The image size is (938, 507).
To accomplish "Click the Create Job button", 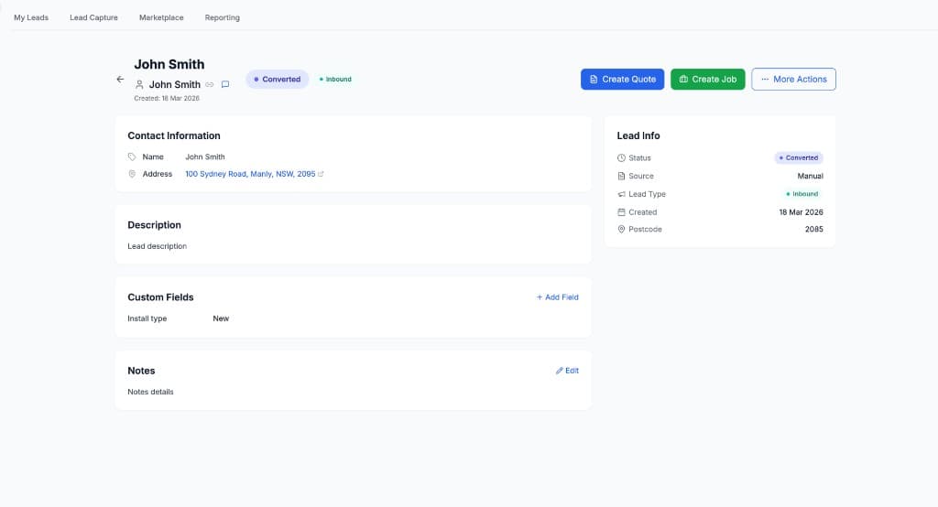I will tap(708, 79).
